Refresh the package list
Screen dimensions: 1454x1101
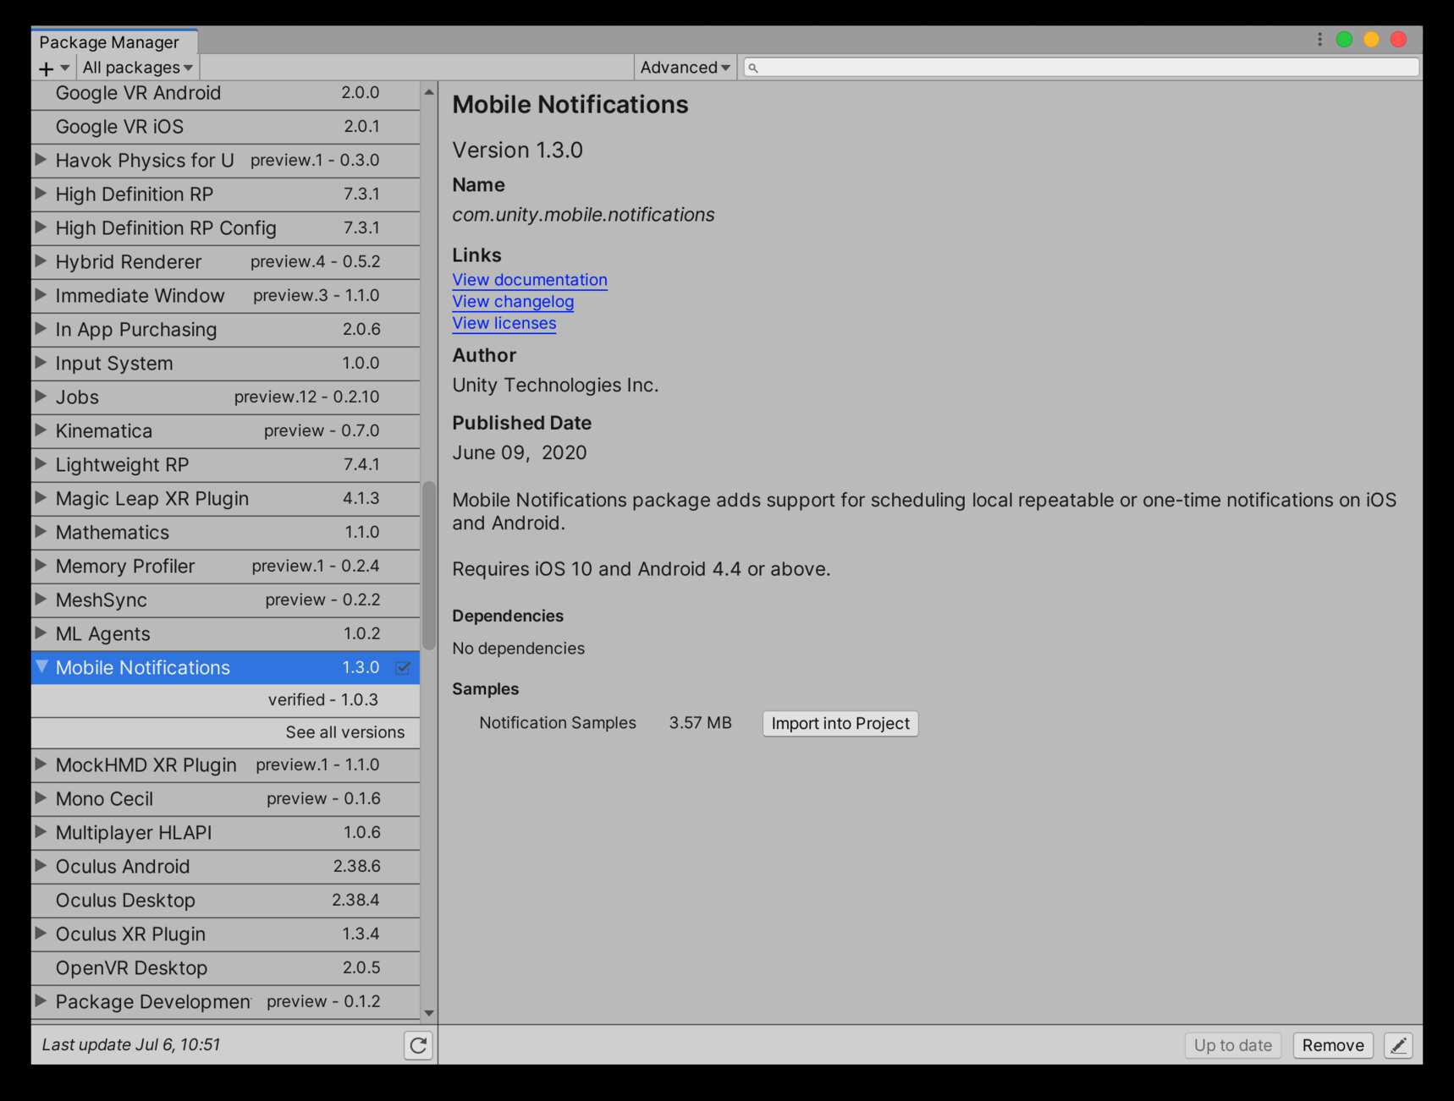417,1045
